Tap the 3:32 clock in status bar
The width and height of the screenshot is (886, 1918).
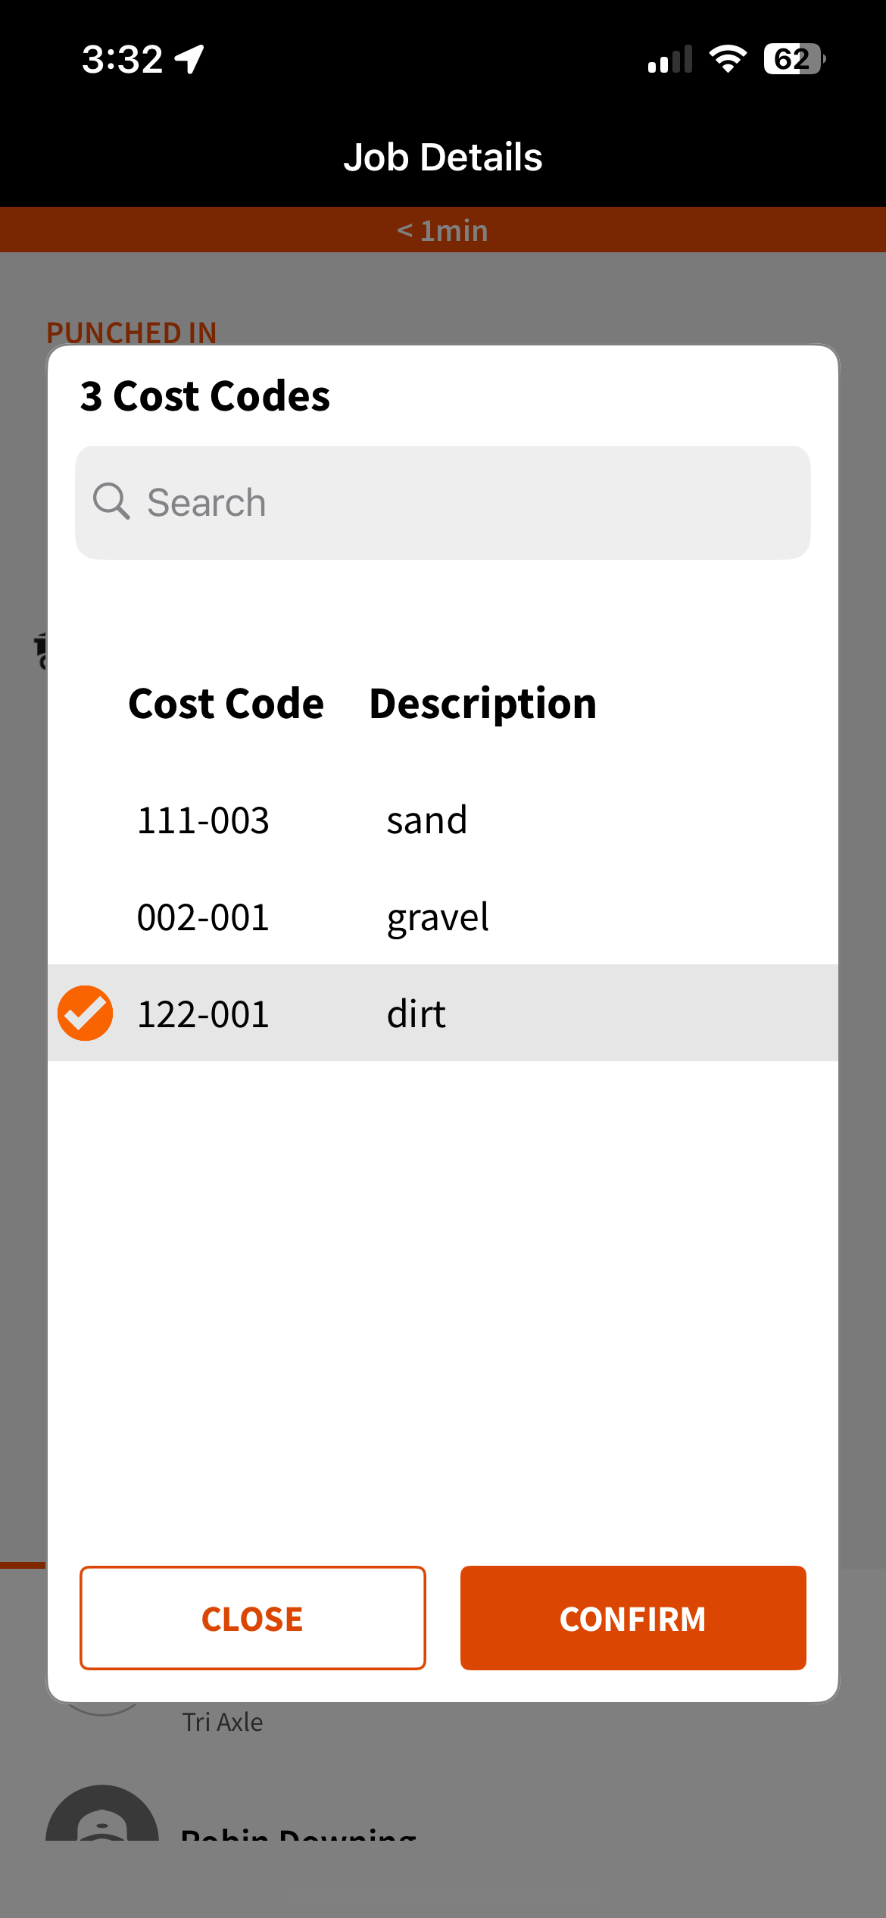(123, 59)
